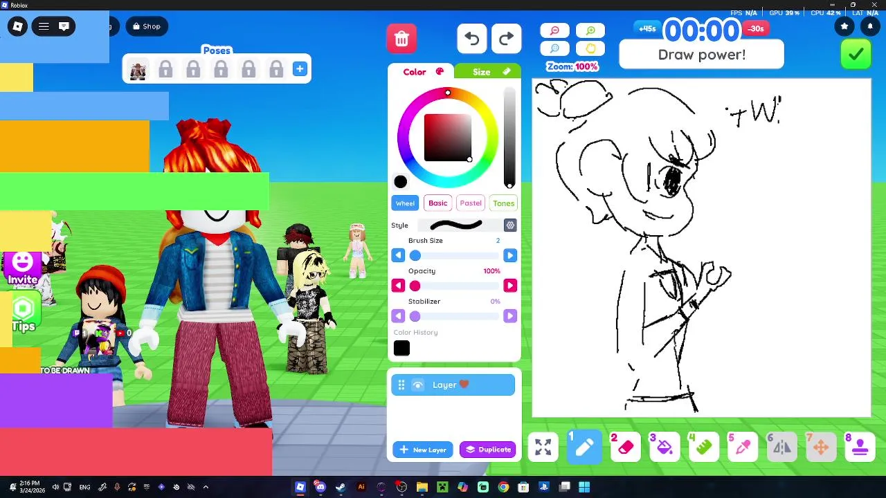Open the hamburger menu icon
Screen dimensions: 886x498
click(x=44, y=26)
